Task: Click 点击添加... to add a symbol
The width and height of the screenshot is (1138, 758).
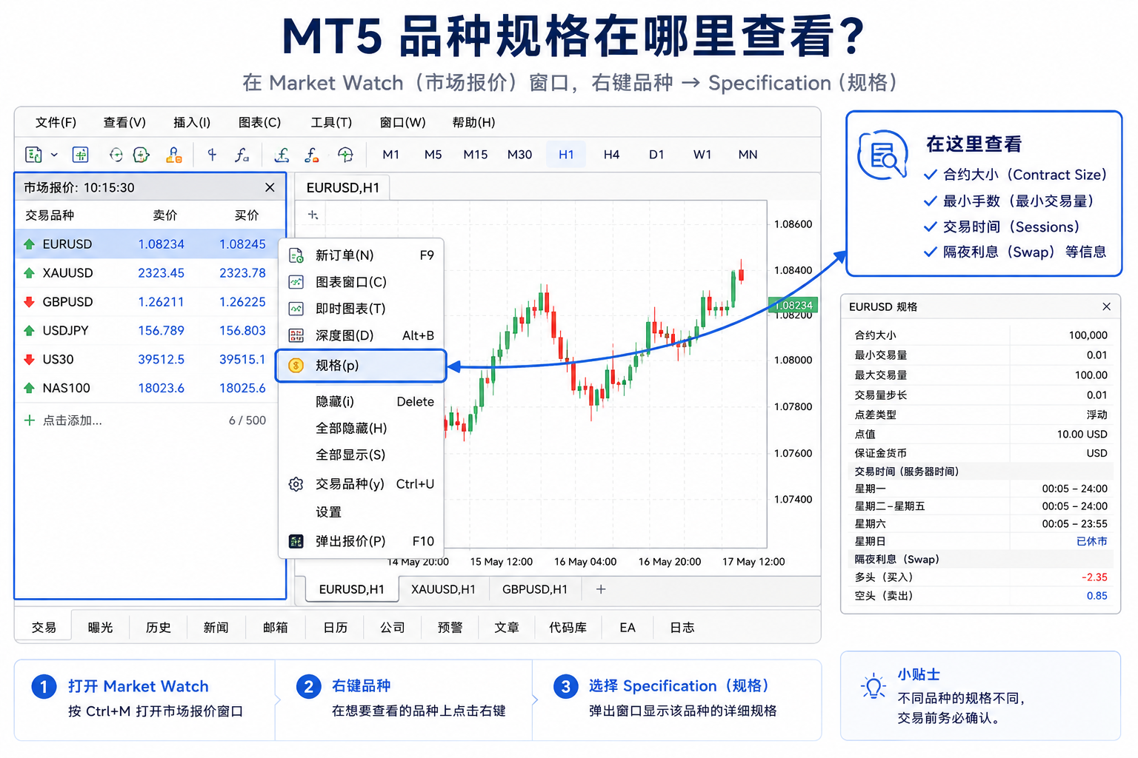Action: pyautogui.click(x=73, y=420)
